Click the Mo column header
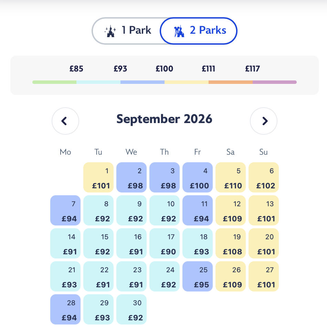 (x=65, y=152)
